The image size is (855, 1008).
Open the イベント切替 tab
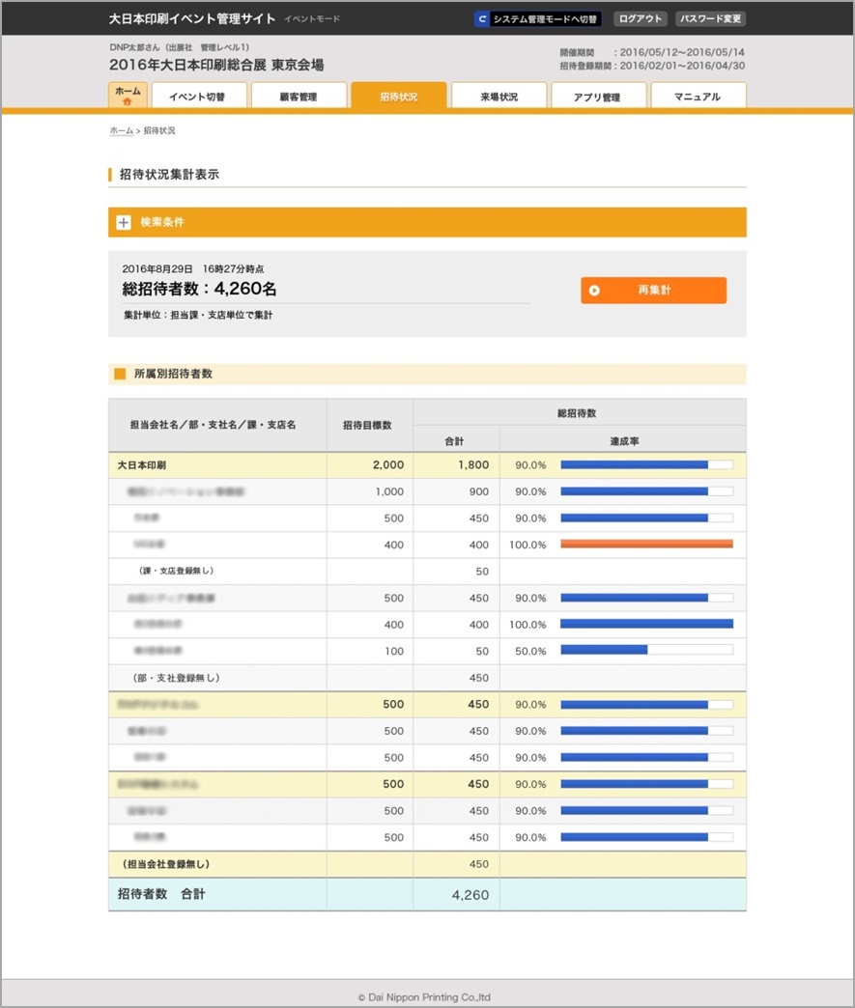coord(197,97)
